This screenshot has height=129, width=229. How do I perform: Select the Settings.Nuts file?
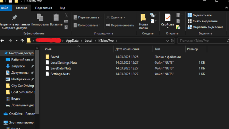57,74
